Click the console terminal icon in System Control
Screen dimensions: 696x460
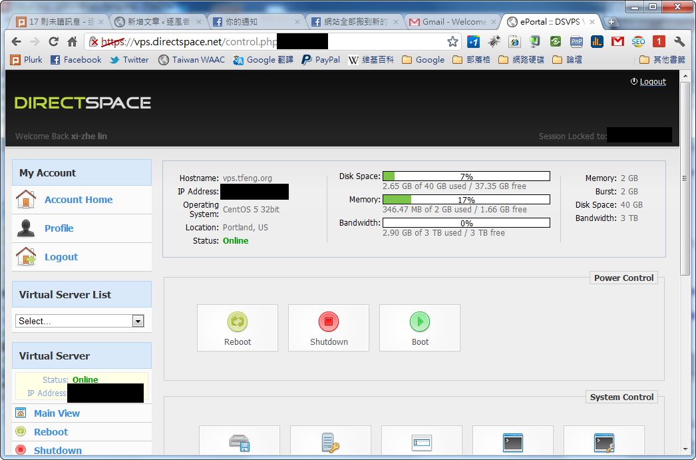(512, 442)
